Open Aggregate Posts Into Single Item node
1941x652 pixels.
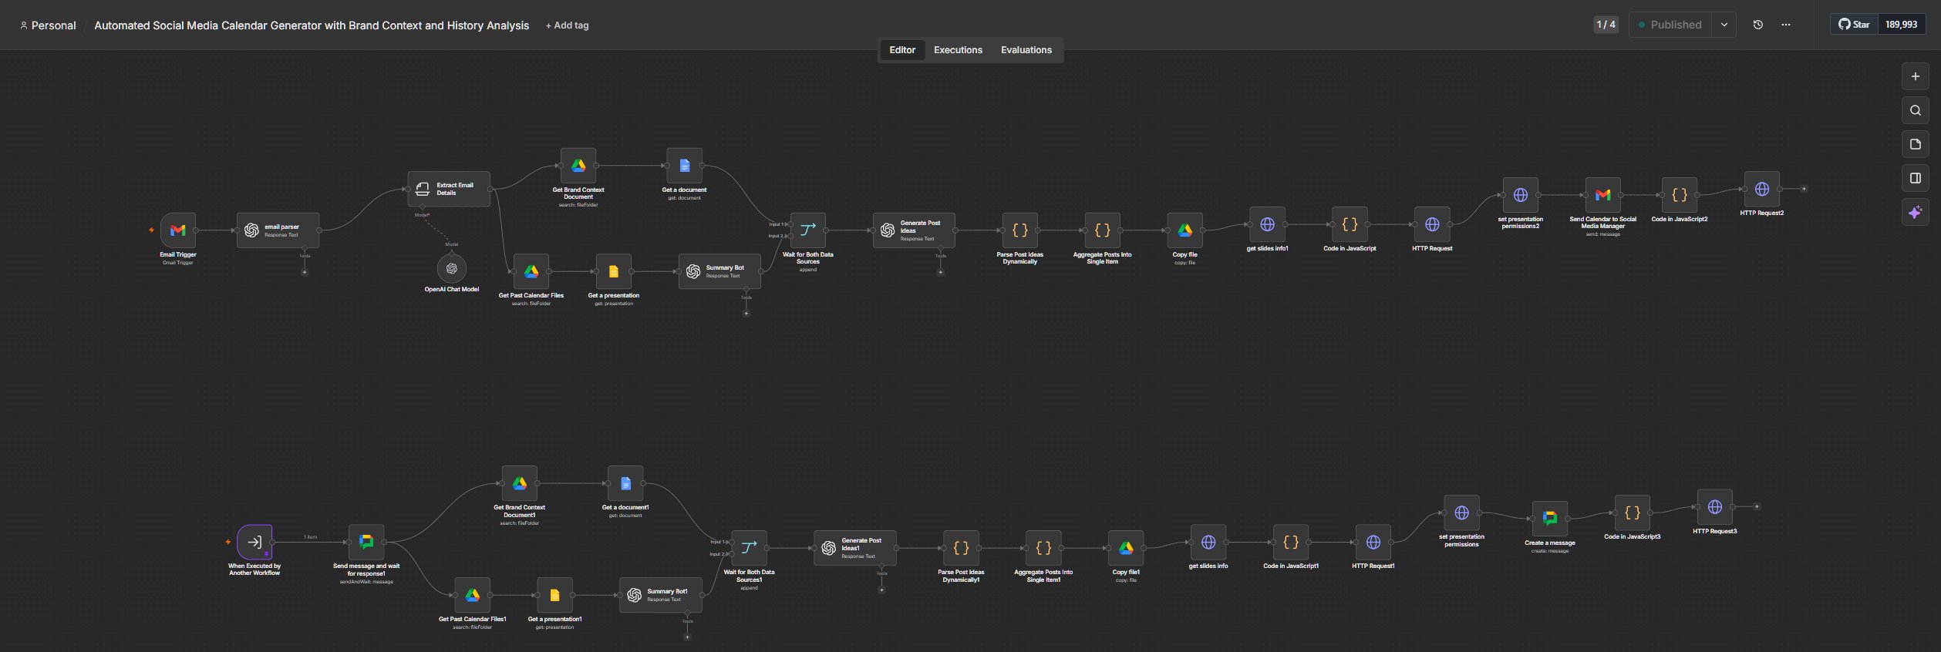pos(1103,230)
